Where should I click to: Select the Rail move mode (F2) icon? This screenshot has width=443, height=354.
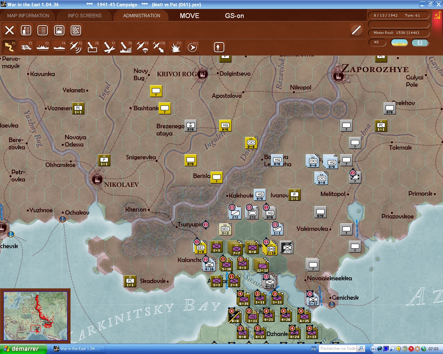coord(26,47)
